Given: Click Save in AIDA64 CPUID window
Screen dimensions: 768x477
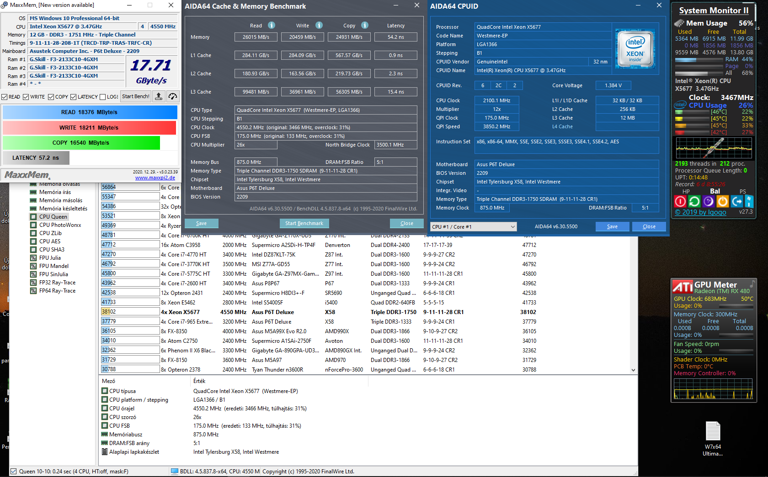Looking at the screenshot, I should [x=613, y=226].
